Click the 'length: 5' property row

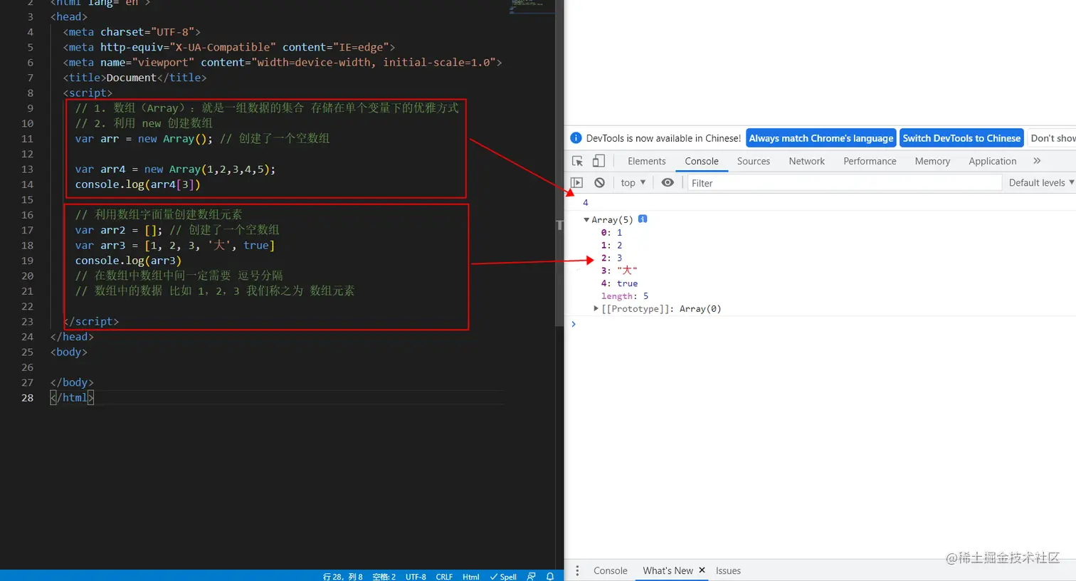pyautogui.click(x=625, y=296)
